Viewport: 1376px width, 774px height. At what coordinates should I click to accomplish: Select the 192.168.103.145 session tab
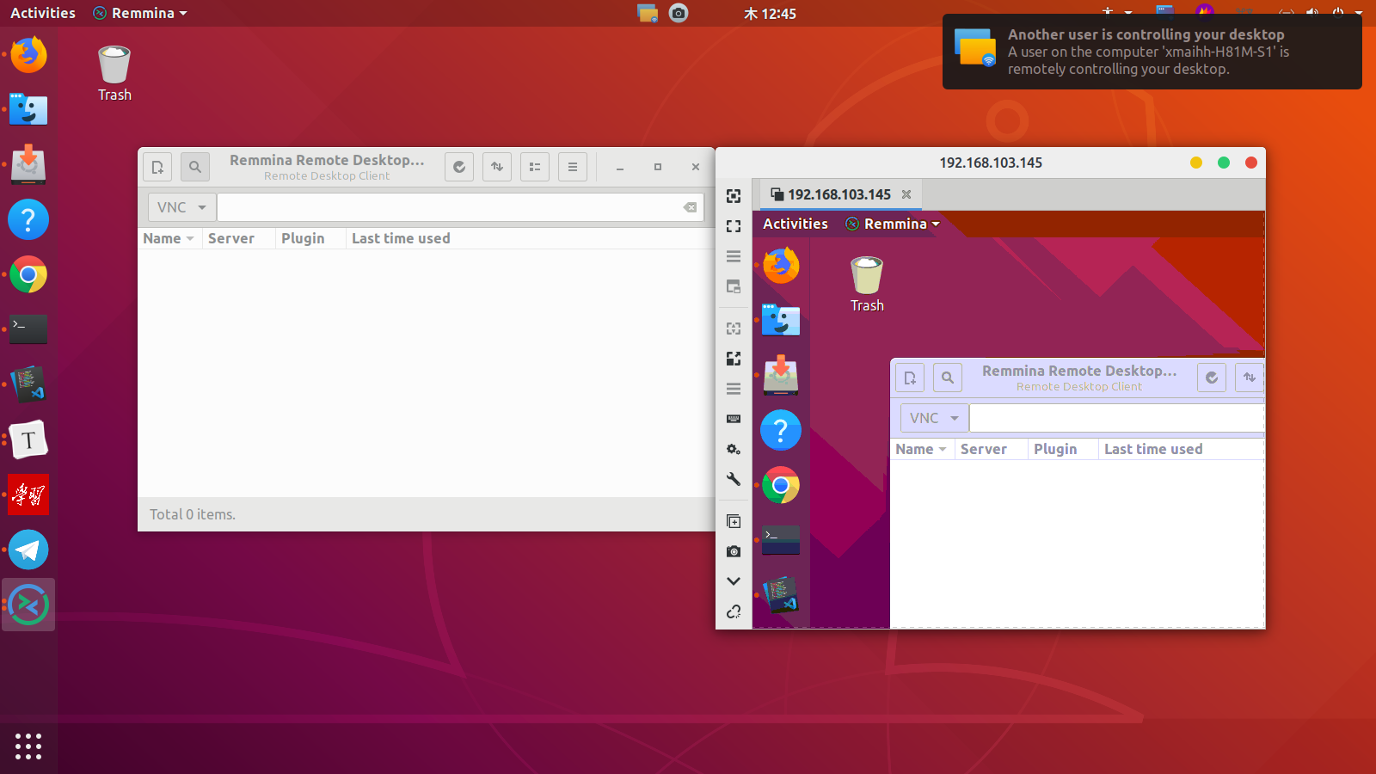[x=838, y=194]
